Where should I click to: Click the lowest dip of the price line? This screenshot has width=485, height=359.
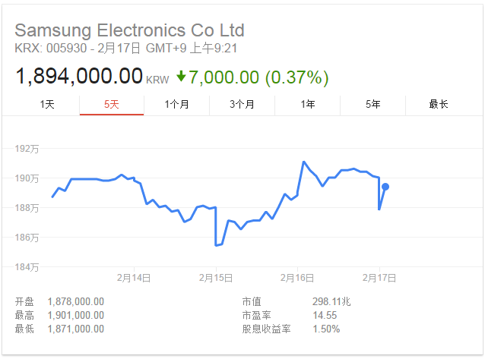tap(216, 245)
